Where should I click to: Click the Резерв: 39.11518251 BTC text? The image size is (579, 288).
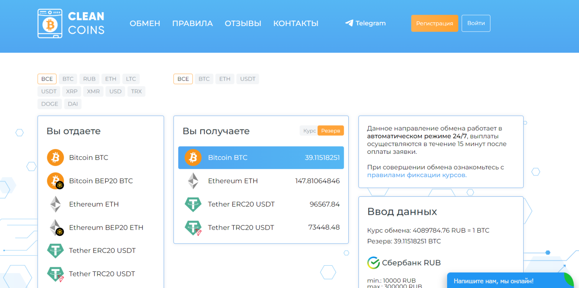click(x=404, y=241)
